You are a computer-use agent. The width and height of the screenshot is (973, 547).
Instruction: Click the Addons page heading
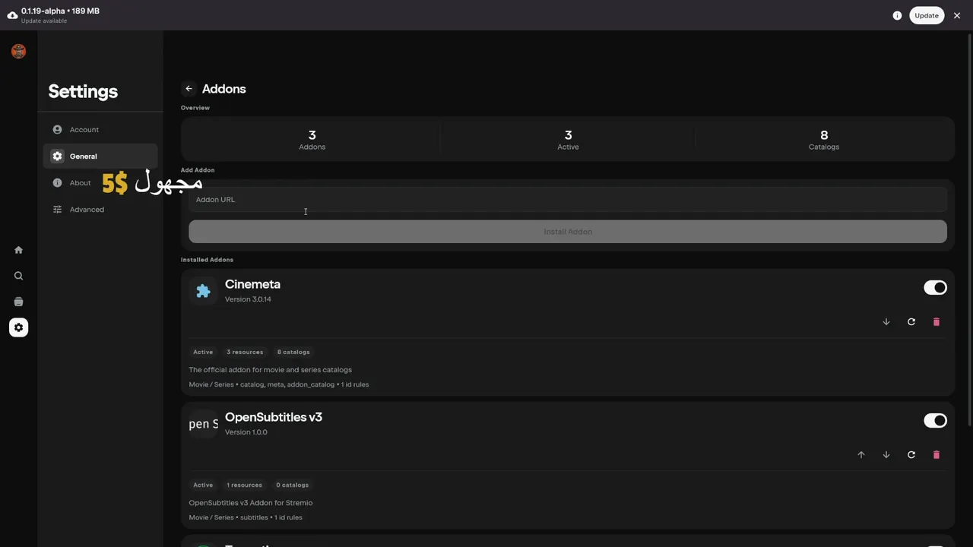(x=223, y=89)
